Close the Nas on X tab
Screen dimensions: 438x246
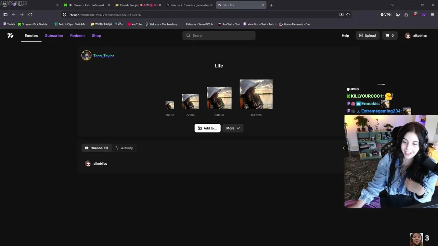pyautogui.click(x=211, y=5)
